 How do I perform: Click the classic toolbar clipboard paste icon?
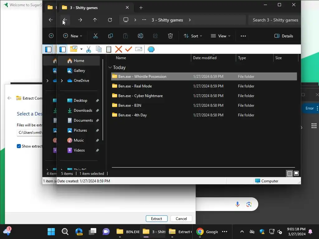[x=109, y=49]
